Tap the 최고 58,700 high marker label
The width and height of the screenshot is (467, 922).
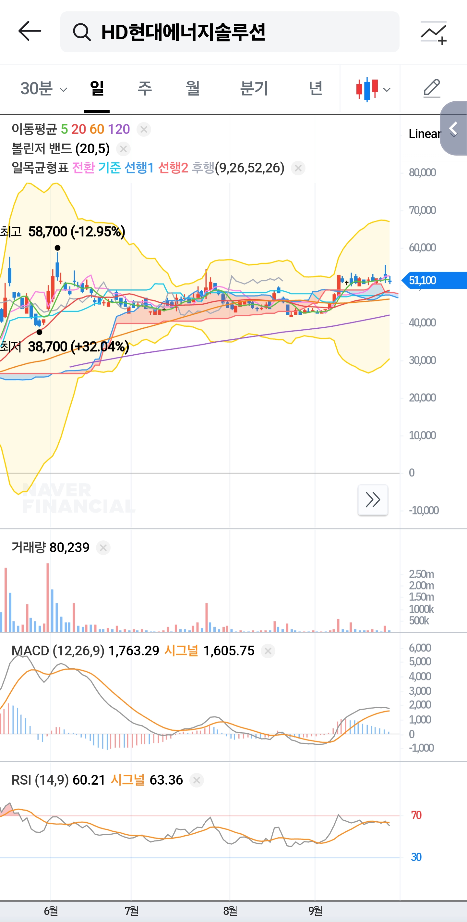coord(63,232)
